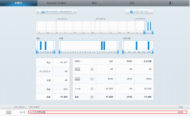Click right handle of 時間 chart
Screen dimensions: 190x116
click(x=118, y=52)
